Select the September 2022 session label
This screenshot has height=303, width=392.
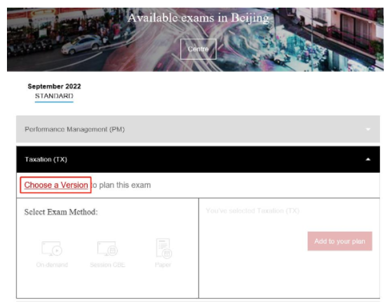(54, 86)
